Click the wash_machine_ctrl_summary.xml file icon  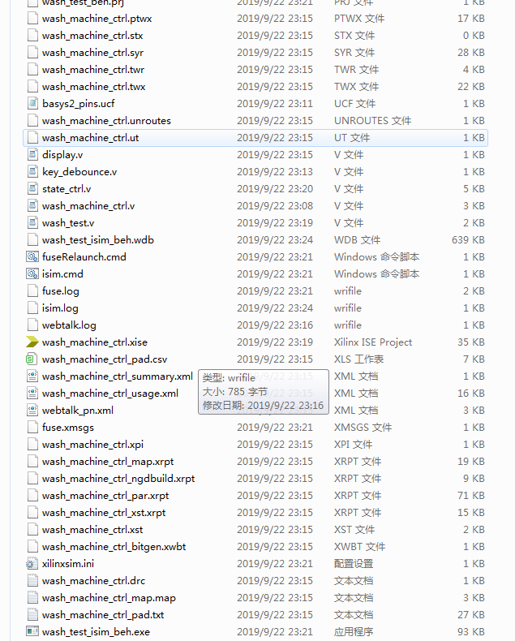pos(32,376)
